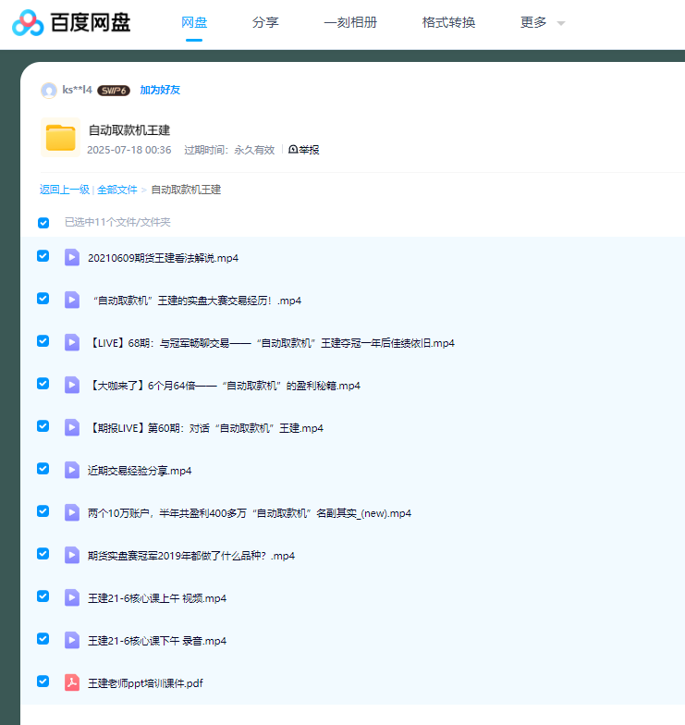The image size is (685, 725).
Task: Uncheck the 近期交易经验分享.mp4 checkbox
Action: (43, 468)
